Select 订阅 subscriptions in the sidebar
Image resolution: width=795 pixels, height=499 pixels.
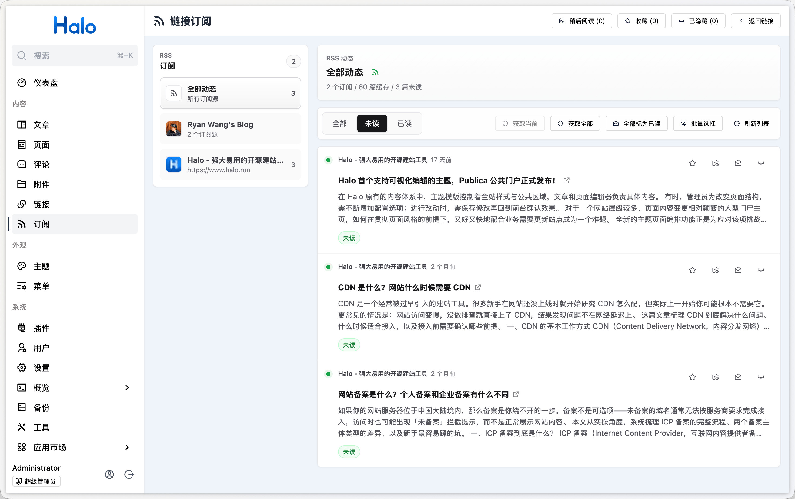(75, 224)
